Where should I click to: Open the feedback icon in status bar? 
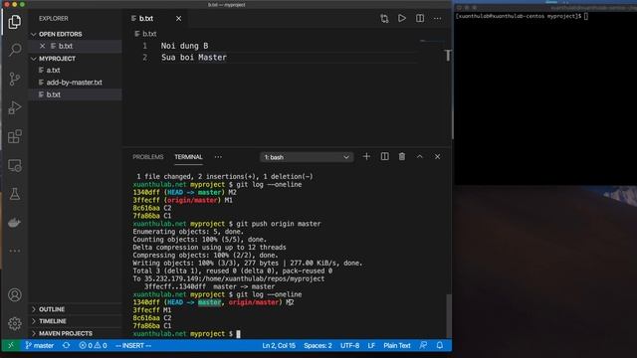coord(423,345)
